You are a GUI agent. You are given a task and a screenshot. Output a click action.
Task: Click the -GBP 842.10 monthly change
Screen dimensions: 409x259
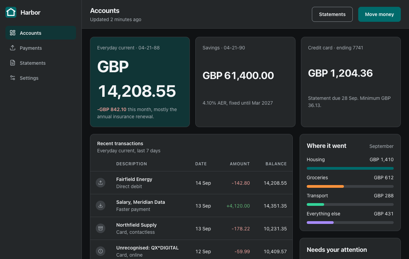tap(112, 109)
